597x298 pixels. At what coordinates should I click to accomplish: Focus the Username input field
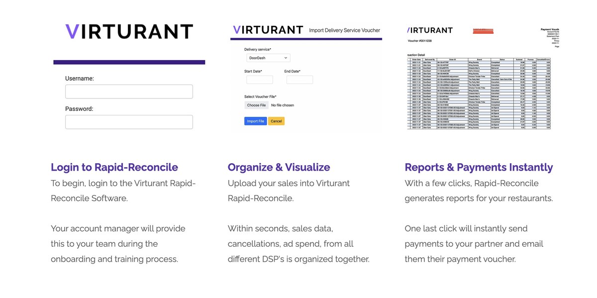[129, 92]
